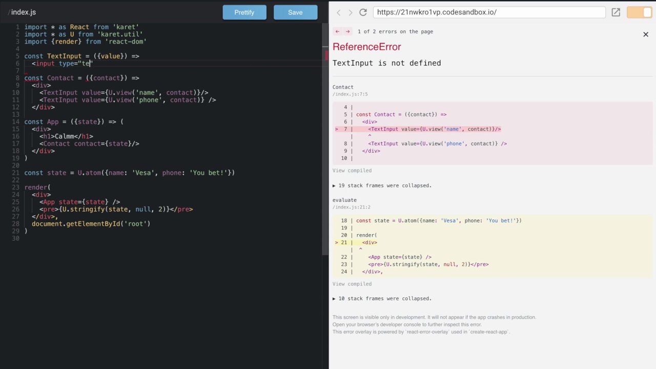
Task: Click 'TextInput is not defined' message
Action: [387, 63]
